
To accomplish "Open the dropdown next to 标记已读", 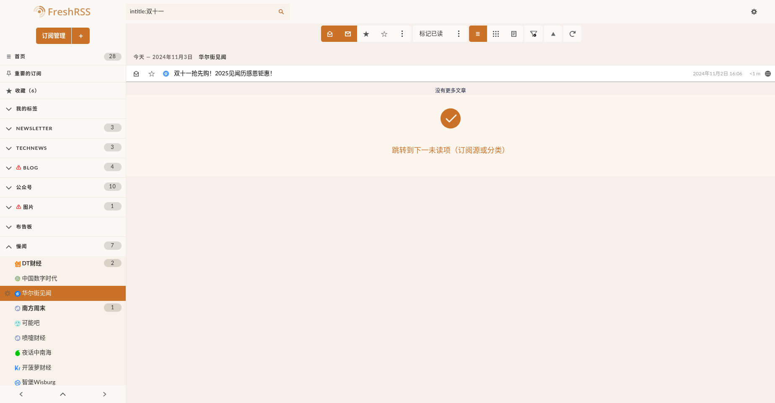I will tap(459, 34).
